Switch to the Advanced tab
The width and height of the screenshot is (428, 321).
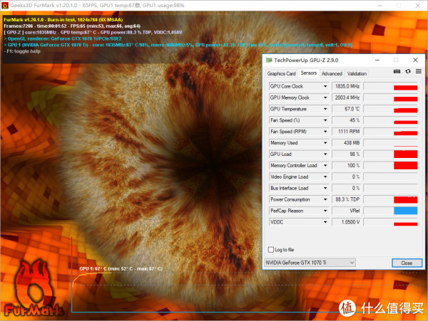(x=332, y=73)
